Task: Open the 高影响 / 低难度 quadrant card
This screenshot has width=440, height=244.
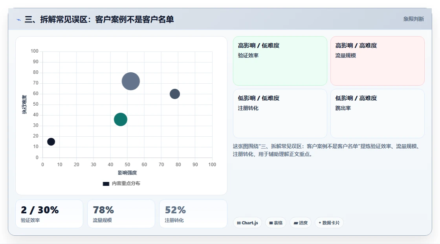Action: (x=280, y=61)
